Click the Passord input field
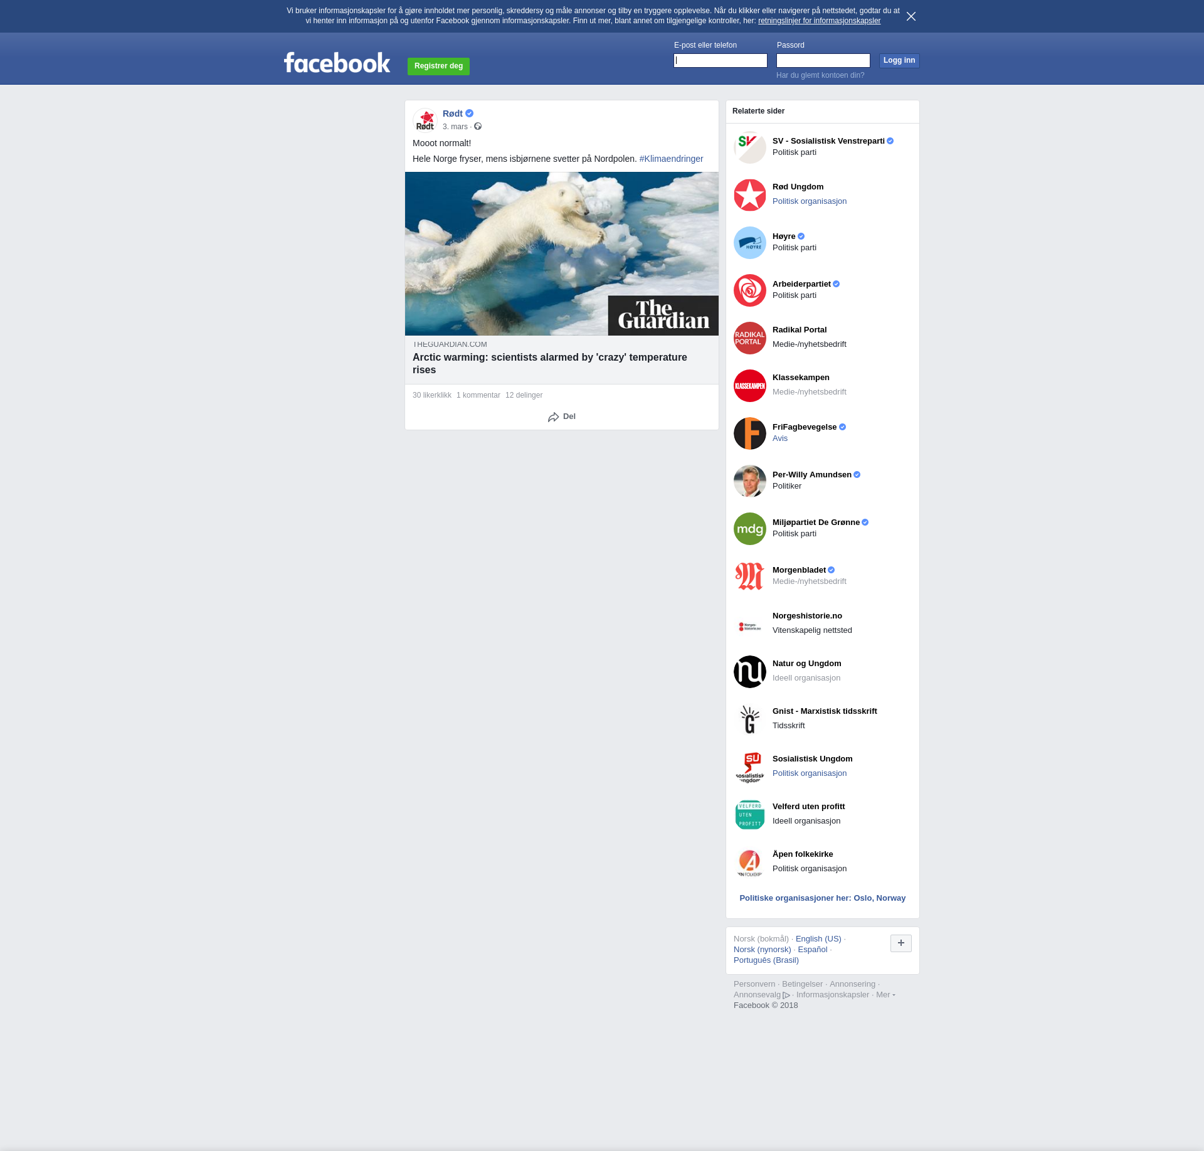 point(823,61)
